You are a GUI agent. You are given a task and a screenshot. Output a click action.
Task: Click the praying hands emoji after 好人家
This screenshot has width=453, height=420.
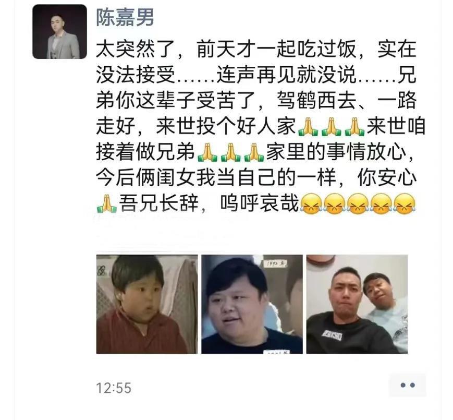[308, 126]
